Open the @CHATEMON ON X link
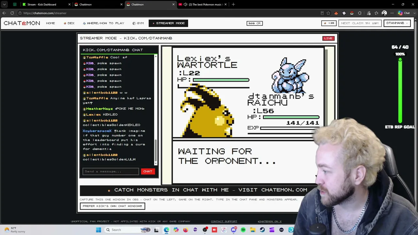This screenshot has height=235, width=418. click(x=269, y=221)
